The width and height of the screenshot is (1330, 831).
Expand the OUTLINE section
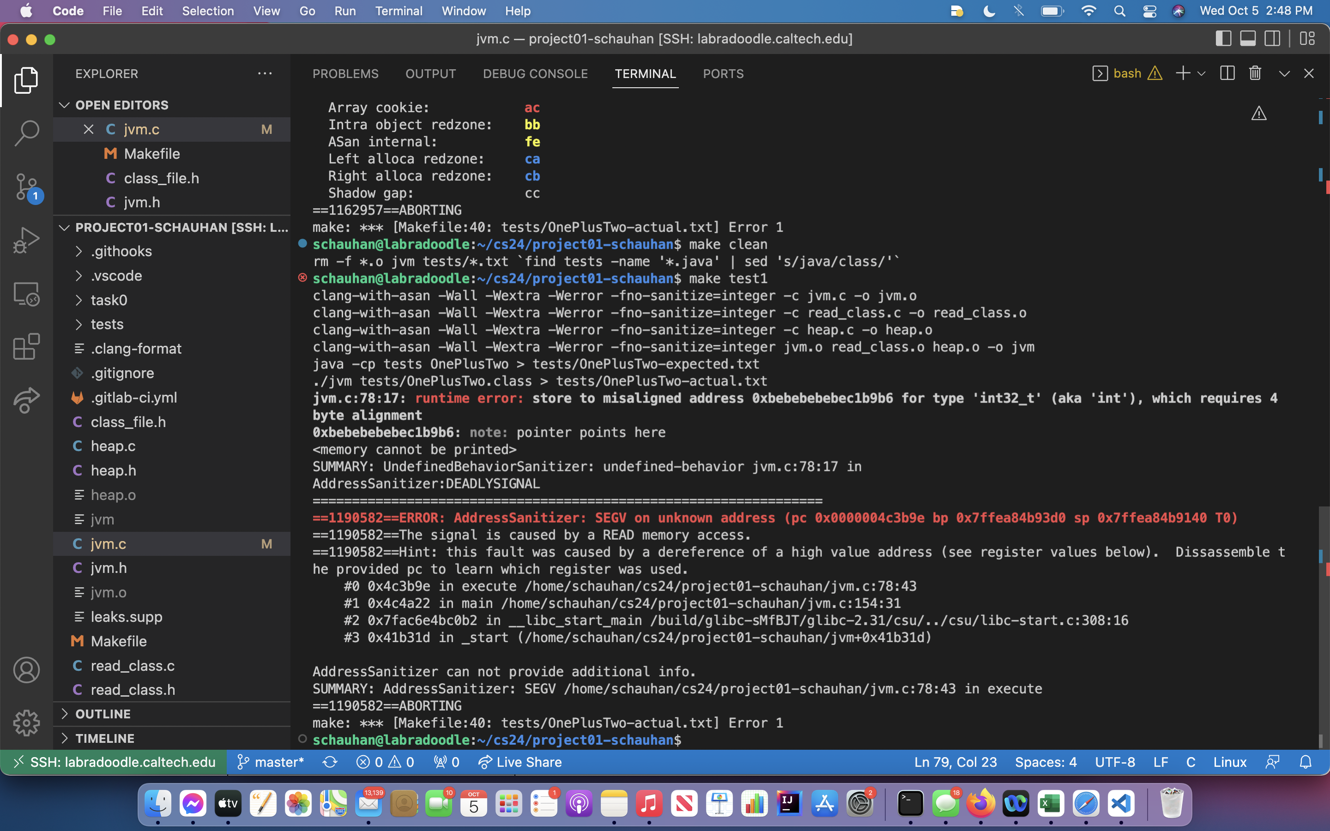(x=103, y=714)
